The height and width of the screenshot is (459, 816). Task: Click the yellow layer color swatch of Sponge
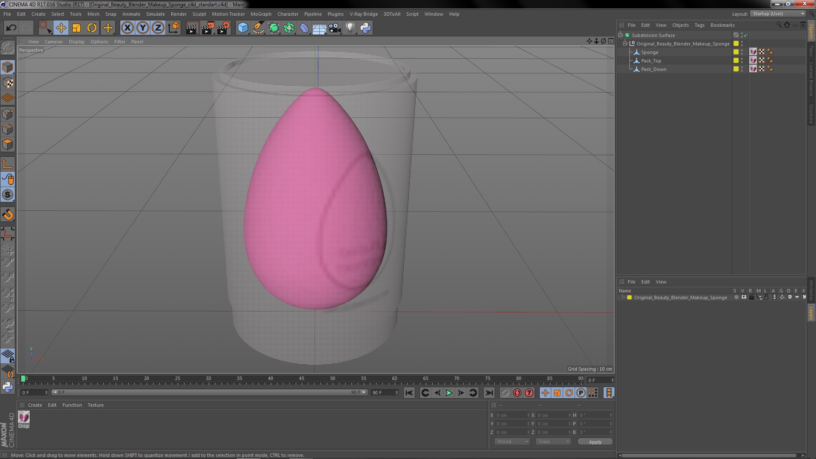pyautogui.click(x=736, y=52)
